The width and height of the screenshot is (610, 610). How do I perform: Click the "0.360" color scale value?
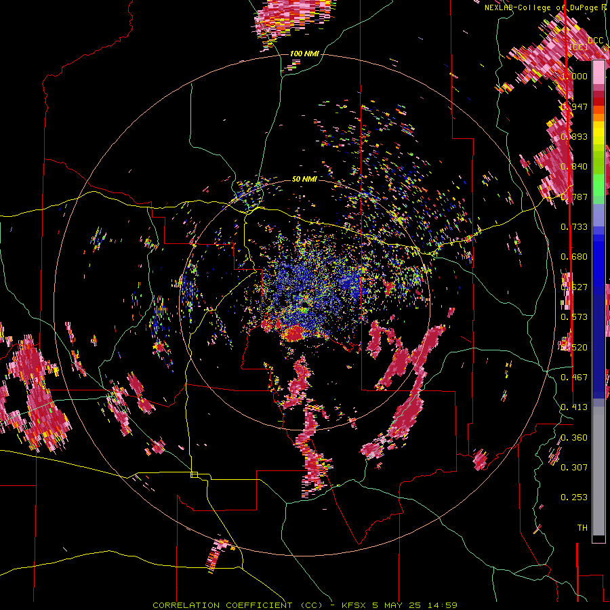coord(574,438)
